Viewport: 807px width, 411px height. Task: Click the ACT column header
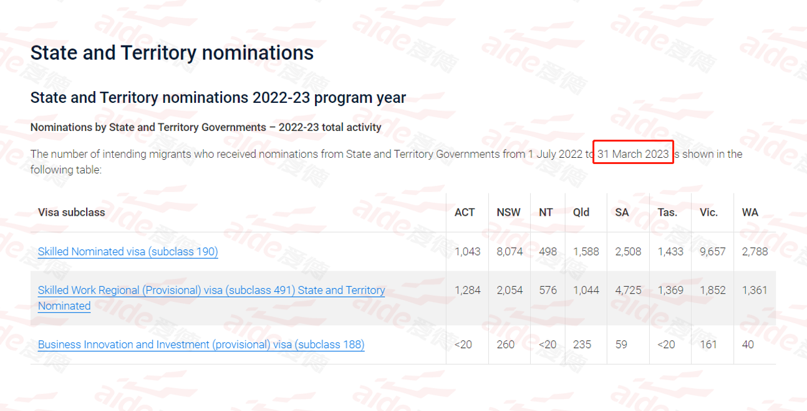[465, 212]
